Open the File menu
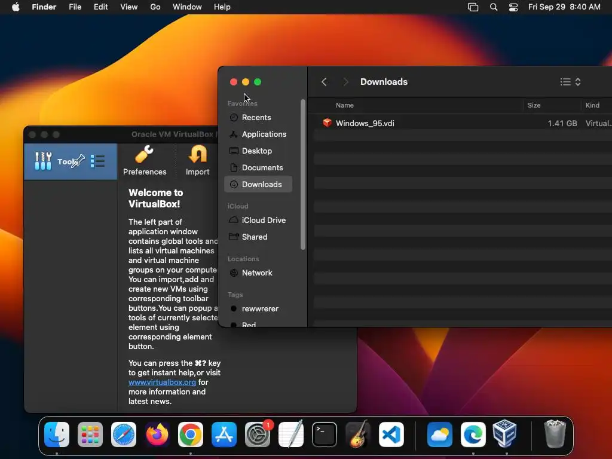This screenshot has width=612, height=459. click(75, 7)
